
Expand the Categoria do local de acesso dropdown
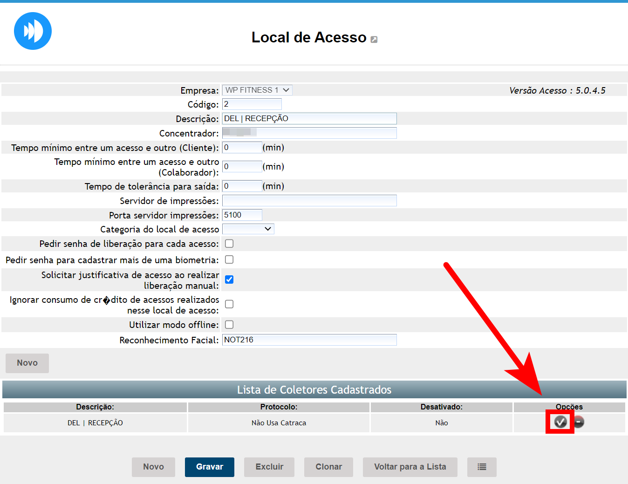248,229
